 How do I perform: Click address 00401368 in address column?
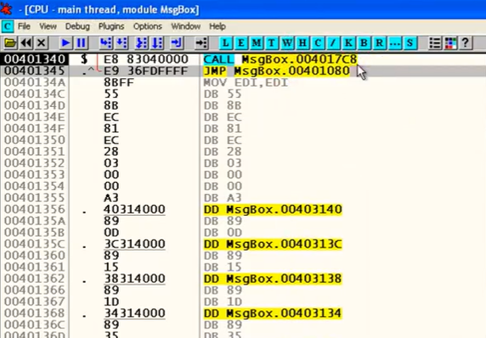click(x=34, y=313)
